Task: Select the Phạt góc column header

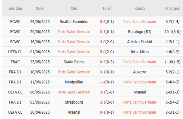Action: [172, 8]
